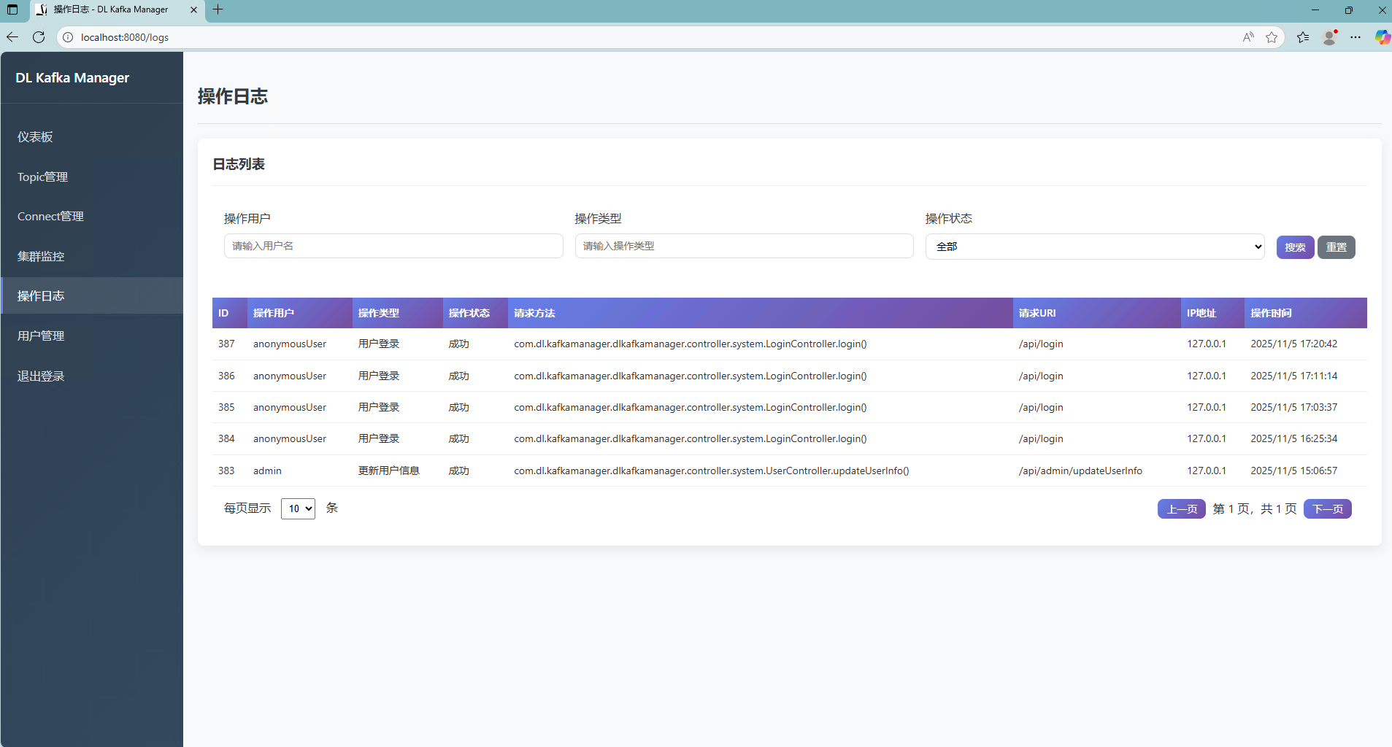Viewport: 1392px width, 747px height.
Task: Click the 重置 reset button
Action: (1336, 247)
